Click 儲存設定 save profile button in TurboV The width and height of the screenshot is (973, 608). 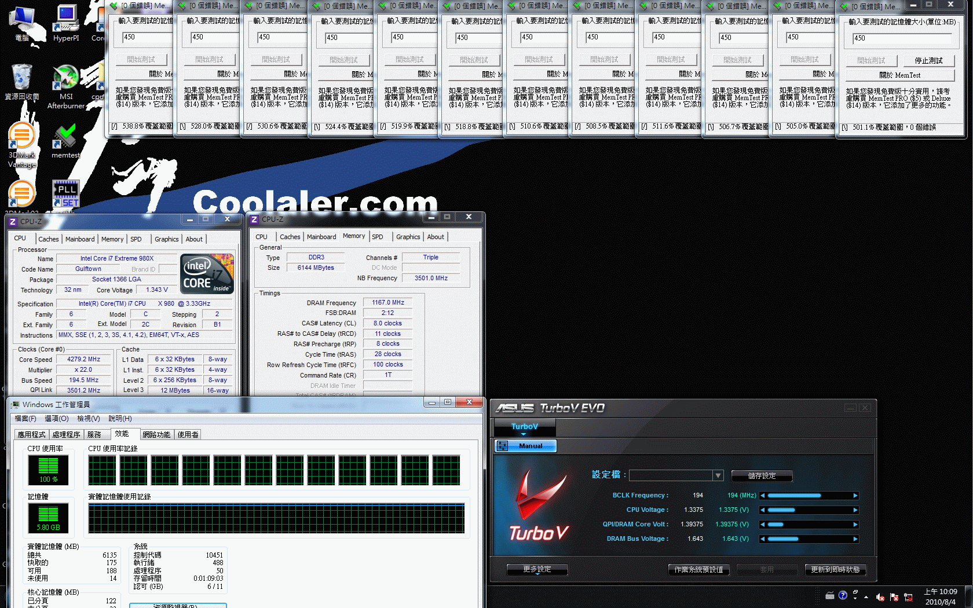pyautogui.click(x=762, y=476)
